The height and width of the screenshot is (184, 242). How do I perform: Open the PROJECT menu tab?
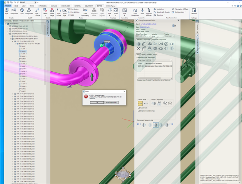pyautogui.click(x=8, y=6)
